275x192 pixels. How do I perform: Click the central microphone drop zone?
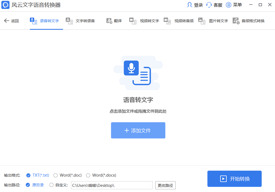coord(138,72)
